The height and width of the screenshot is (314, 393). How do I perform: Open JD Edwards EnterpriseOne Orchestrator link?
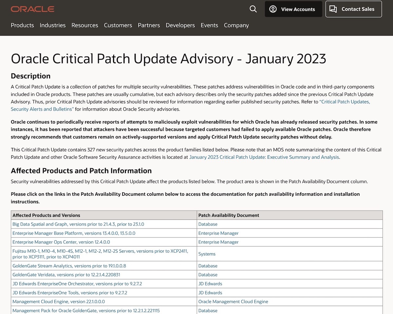tap(77, 284)
